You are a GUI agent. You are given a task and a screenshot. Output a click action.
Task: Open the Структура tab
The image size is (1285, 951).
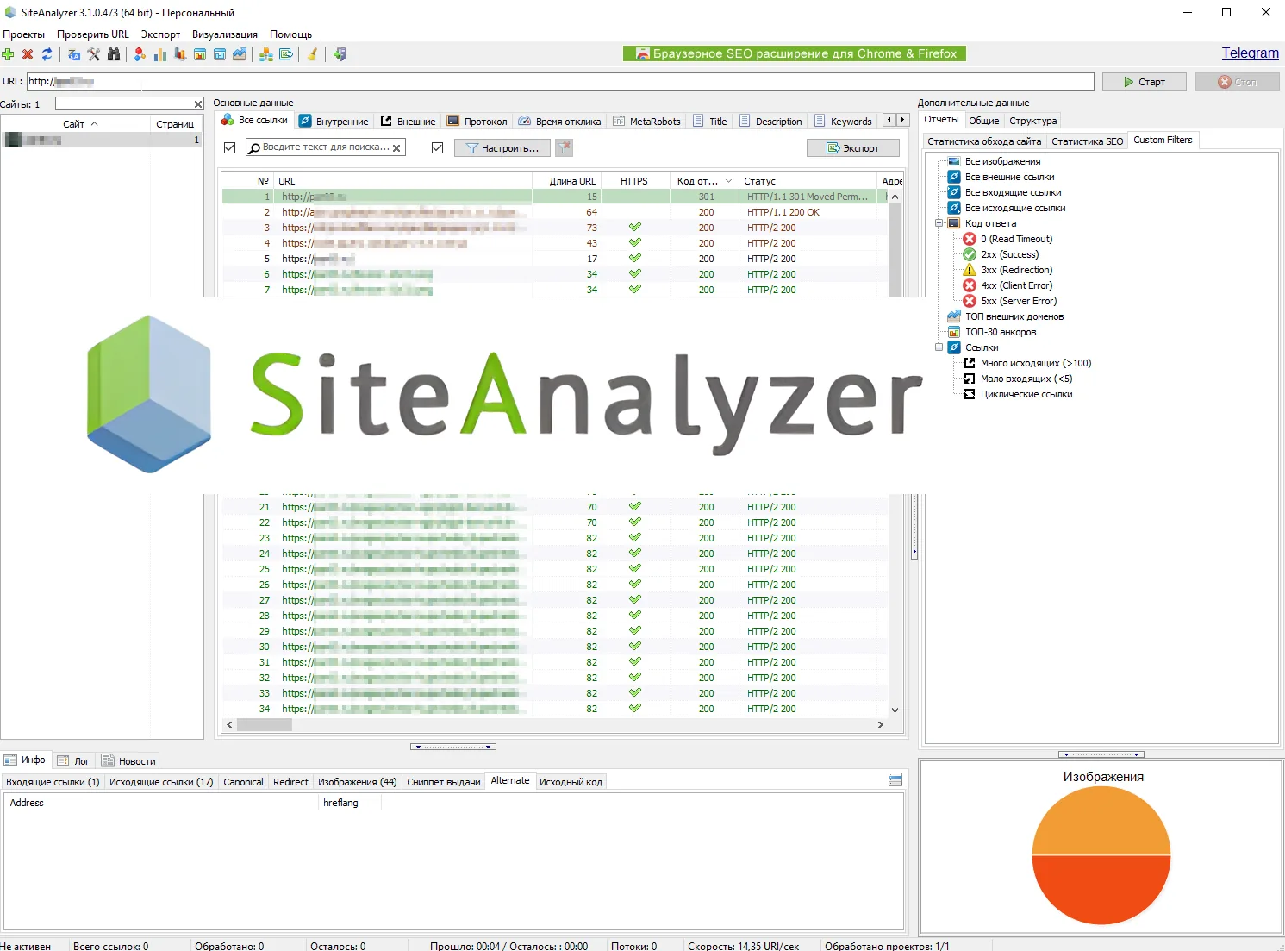1032,121
